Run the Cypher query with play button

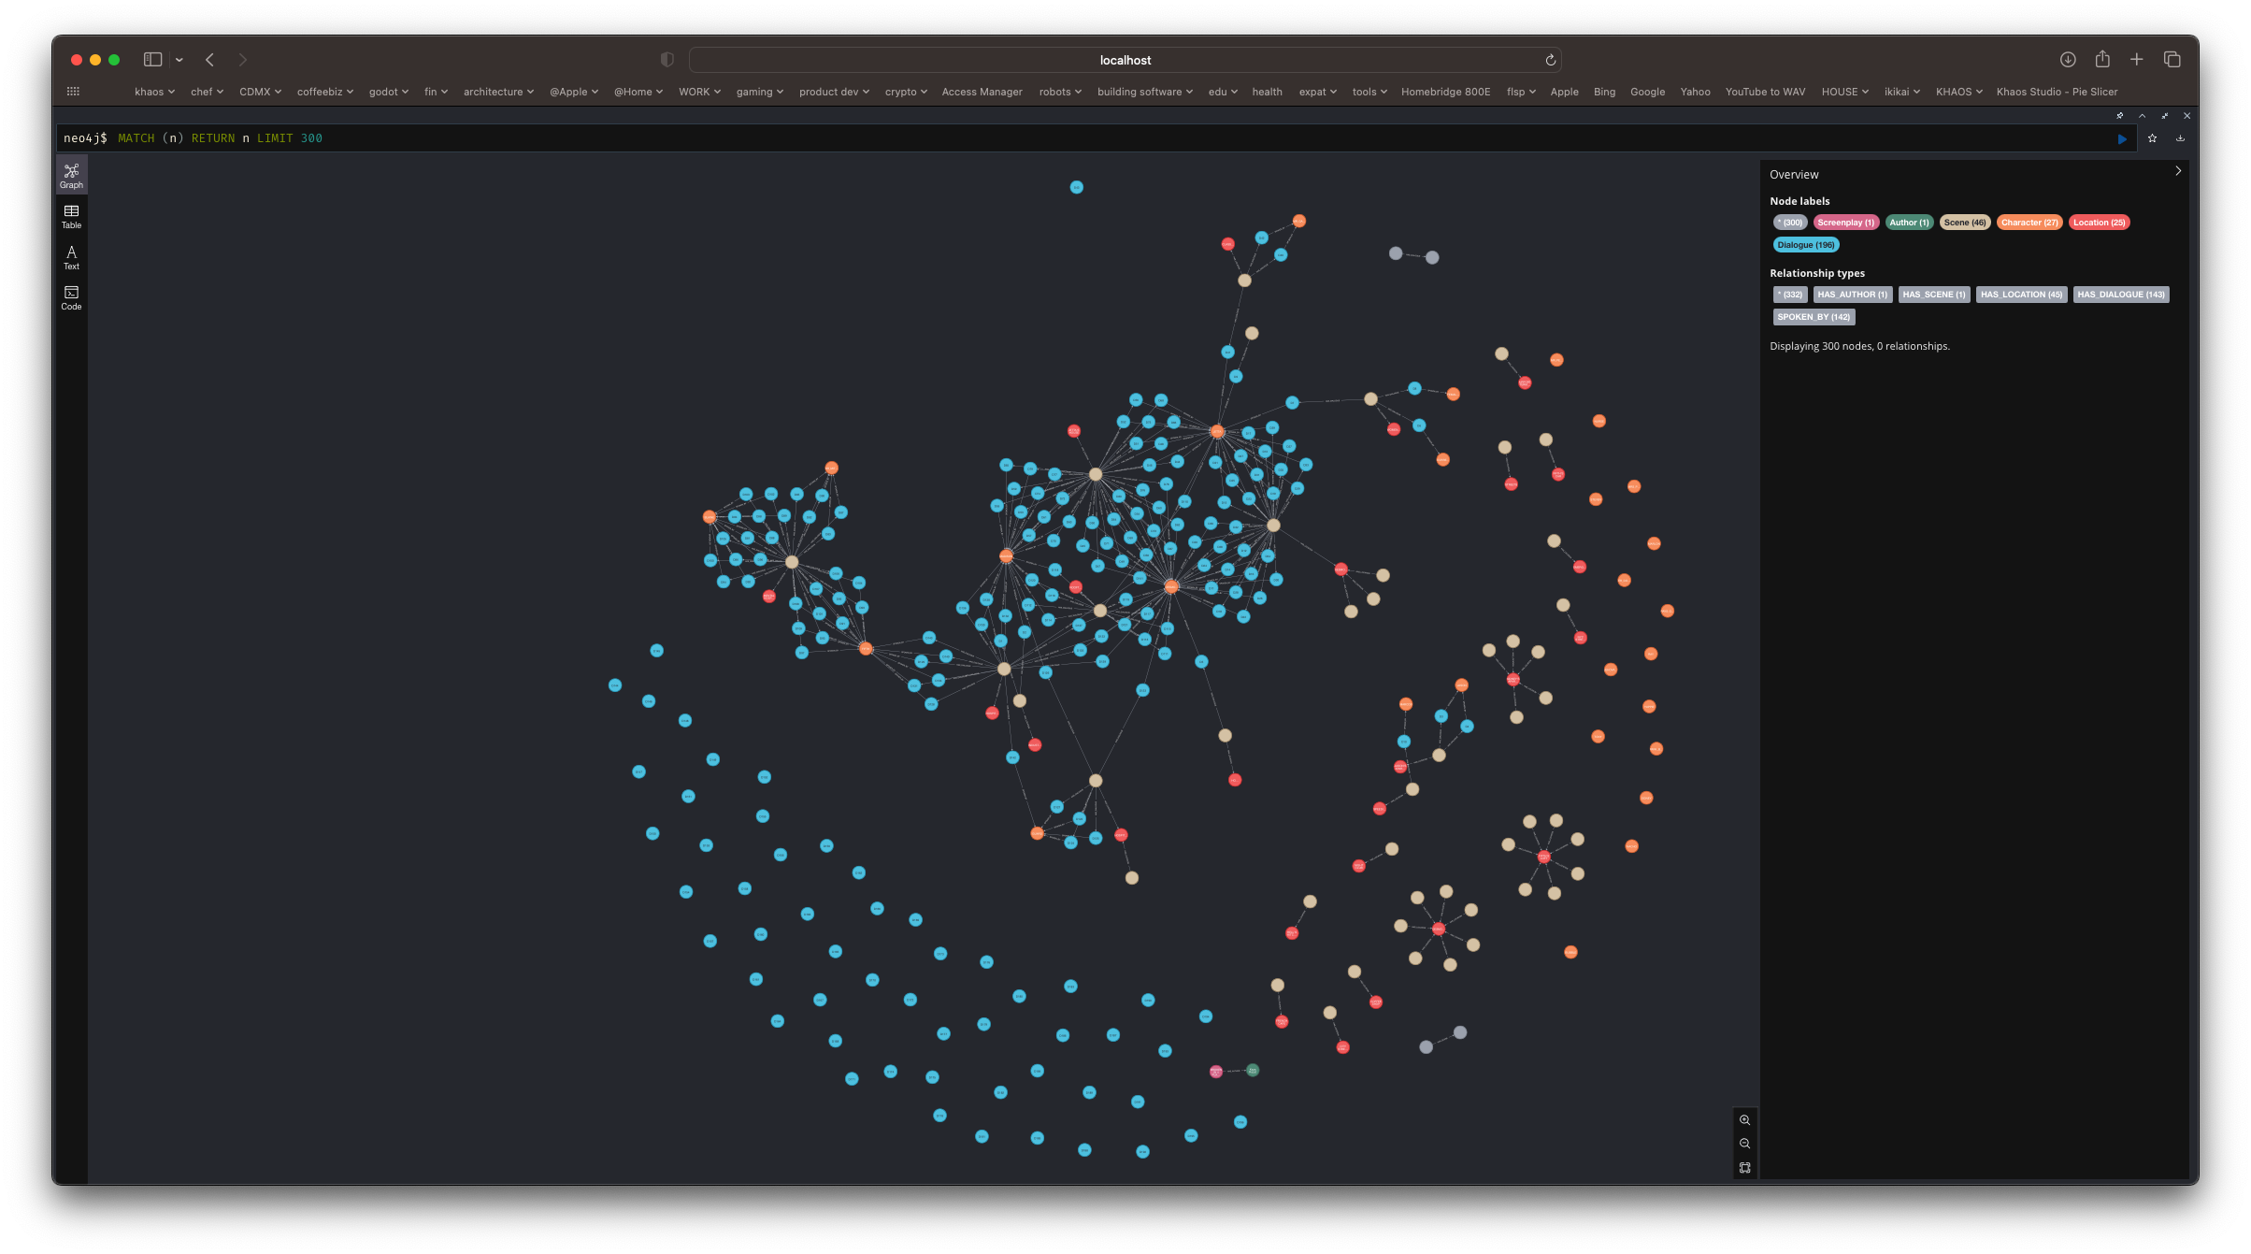[x=2122, y=138]
